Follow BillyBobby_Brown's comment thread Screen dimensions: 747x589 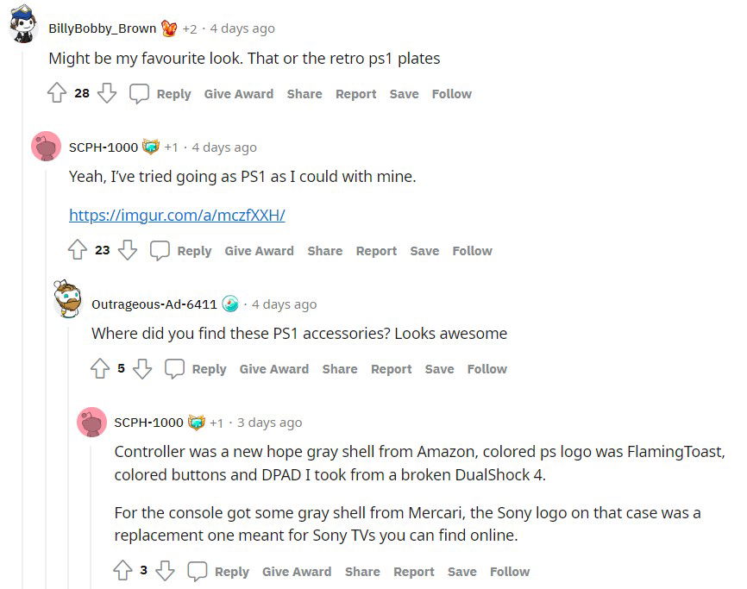452,94
